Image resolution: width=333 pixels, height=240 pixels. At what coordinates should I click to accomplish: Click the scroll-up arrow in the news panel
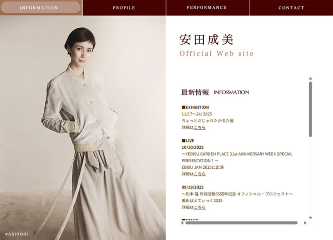click(310, 79)
